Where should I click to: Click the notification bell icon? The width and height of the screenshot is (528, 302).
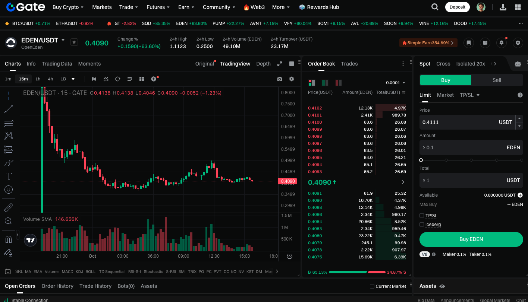tap(502, 43)
